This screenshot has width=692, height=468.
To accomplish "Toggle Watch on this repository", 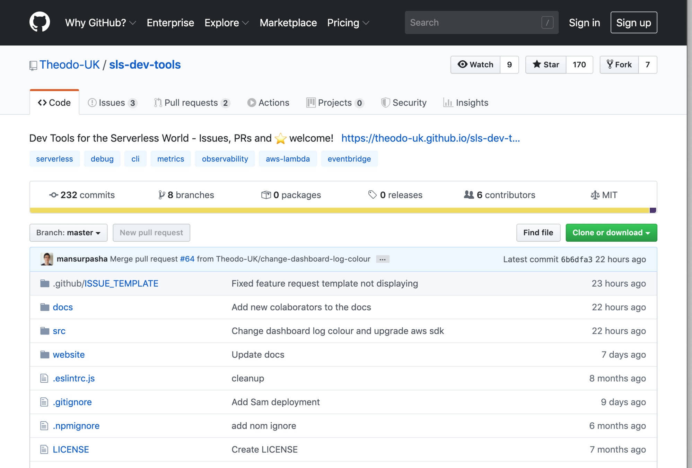I will click(475, 64).
